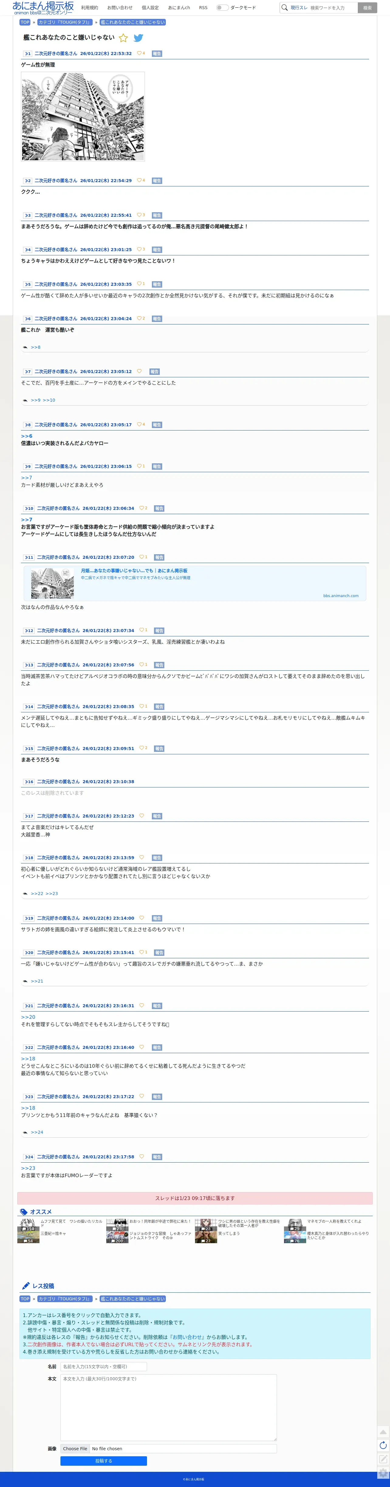Viewport: 390px width, 1487px height.
Task: Tap the heart icon on post 24
Action: click(x=141, y=1156)
